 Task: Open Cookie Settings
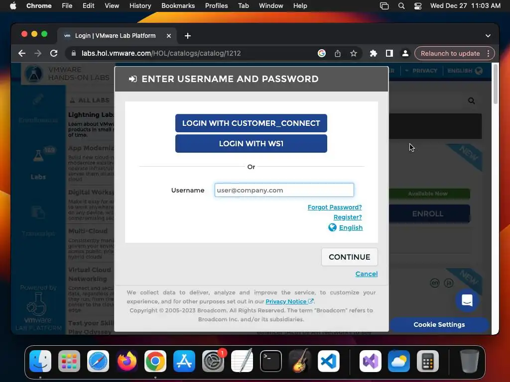tap(439, 324)
